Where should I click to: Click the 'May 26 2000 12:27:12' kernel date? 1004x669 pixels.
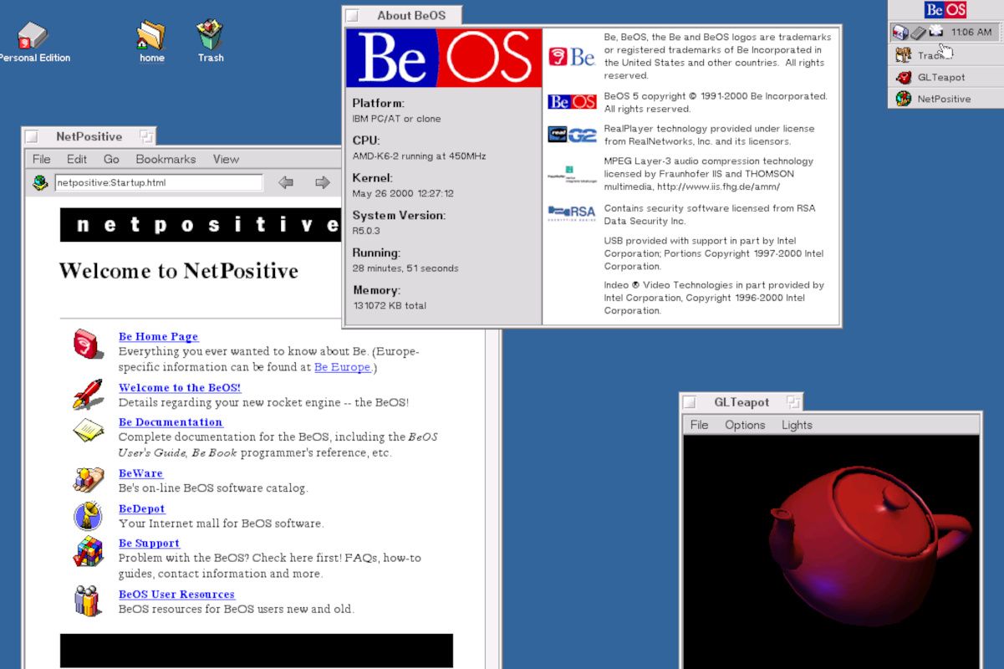coord(403,193)
